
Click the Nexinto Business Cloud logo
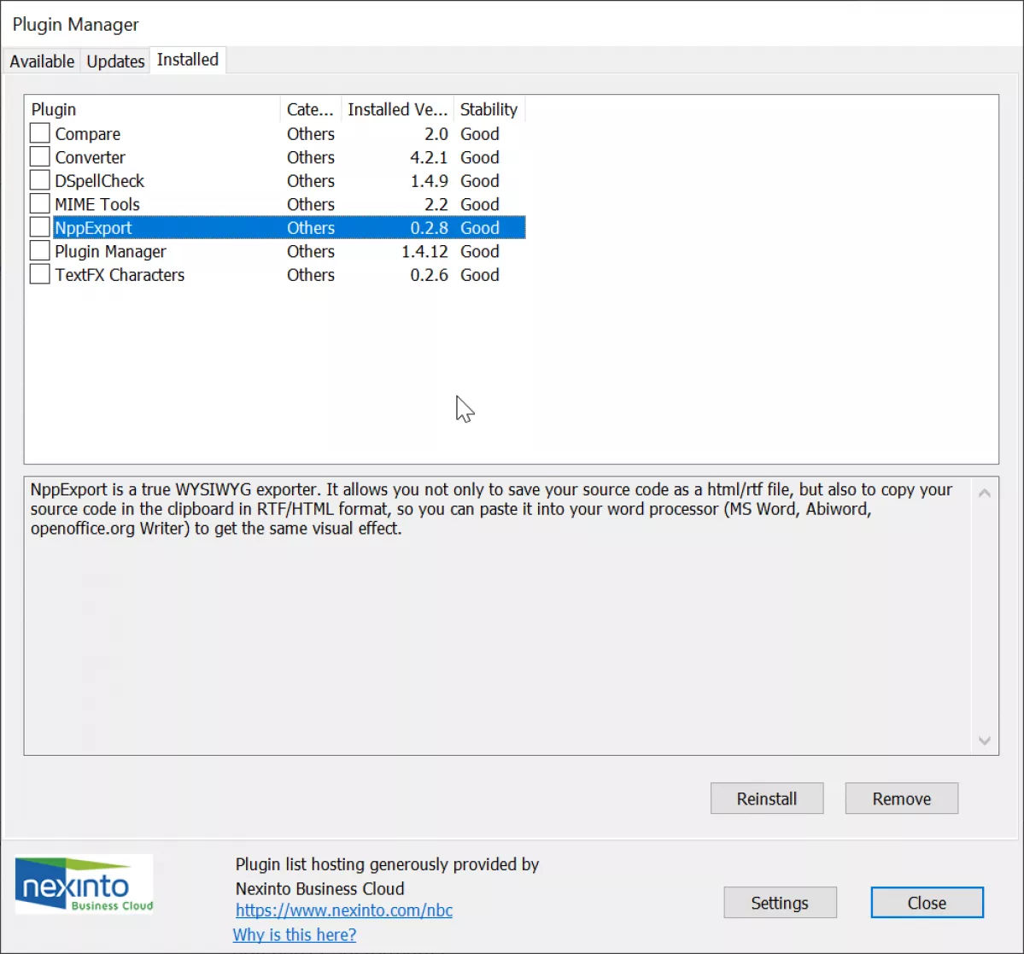(85, 884)
